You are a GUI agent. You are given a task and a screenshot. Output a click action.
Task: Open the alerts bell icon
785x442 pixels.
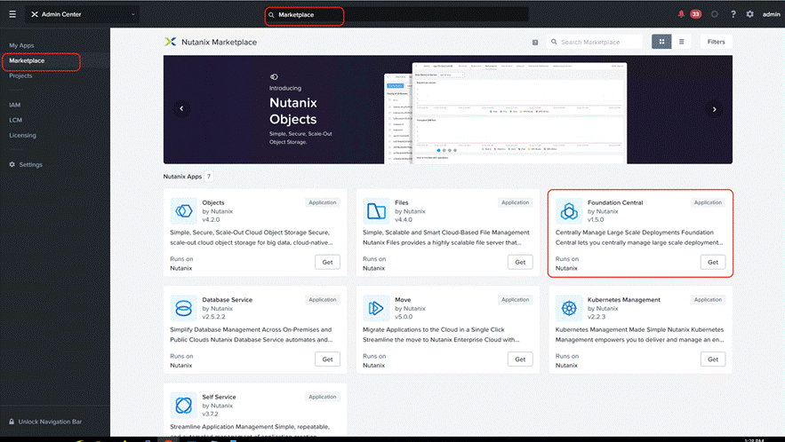point(681,14)
